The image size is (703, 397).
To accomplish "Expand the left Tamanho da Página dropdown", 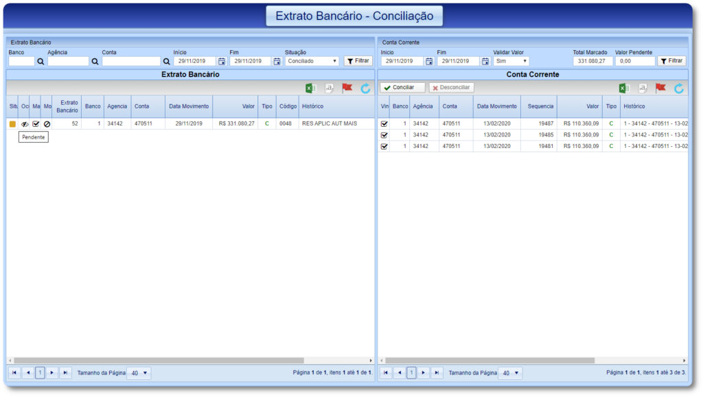I will click(139, 373).
